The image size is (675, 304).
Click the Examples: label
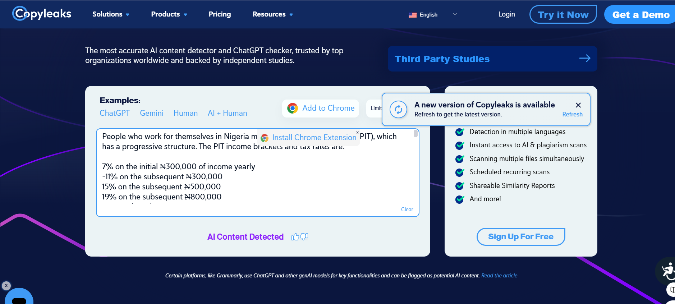120,100
